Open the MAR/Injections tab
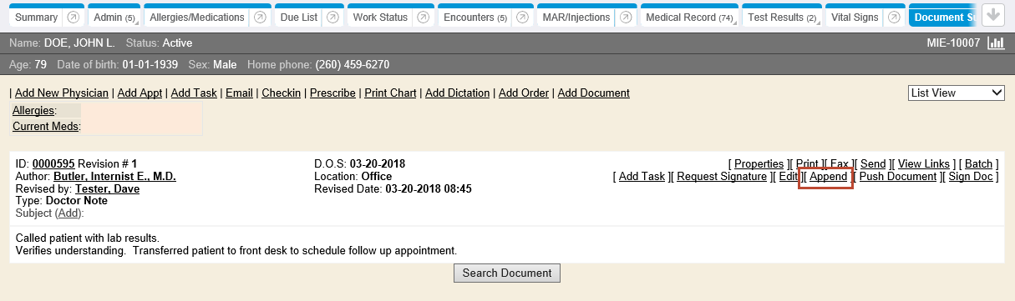The height and width of the screenshot is (301, 1015). (x=576, y=18)
